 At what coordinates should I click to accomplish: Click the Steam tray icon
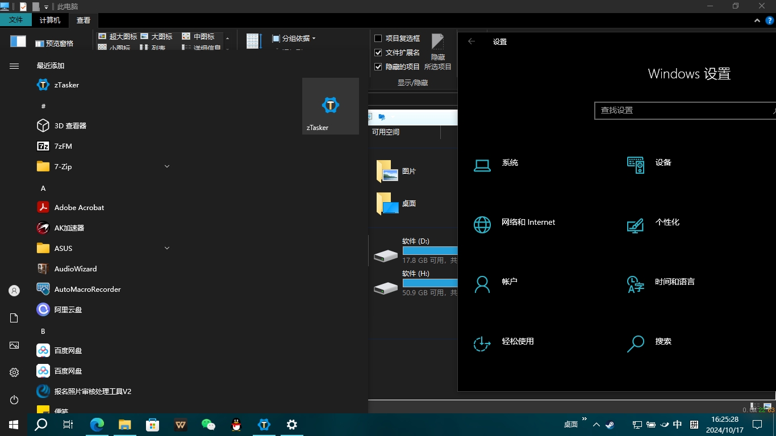(610, 424)
